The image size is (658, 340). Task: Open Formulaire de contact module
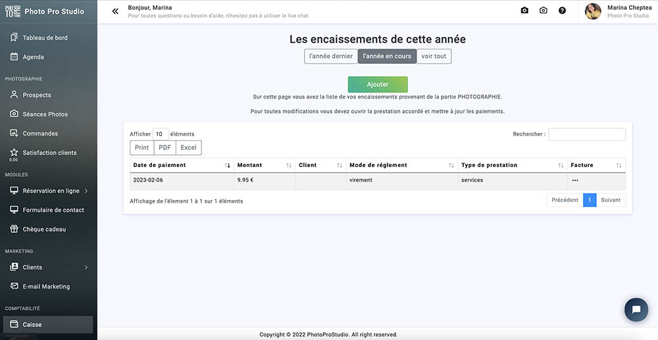pyautogui.click(x=53, y=210)
